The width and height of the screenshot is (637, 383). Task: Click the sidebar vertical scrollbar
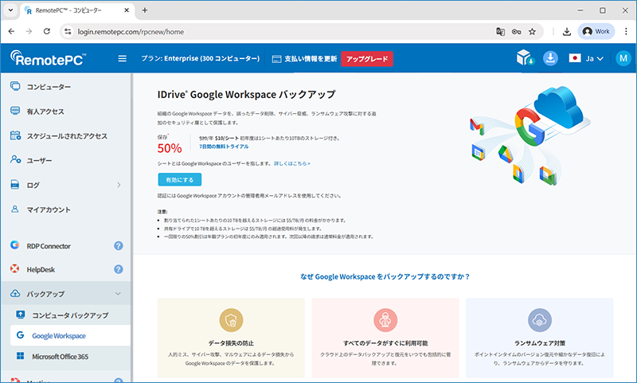(x=131, y=228)
